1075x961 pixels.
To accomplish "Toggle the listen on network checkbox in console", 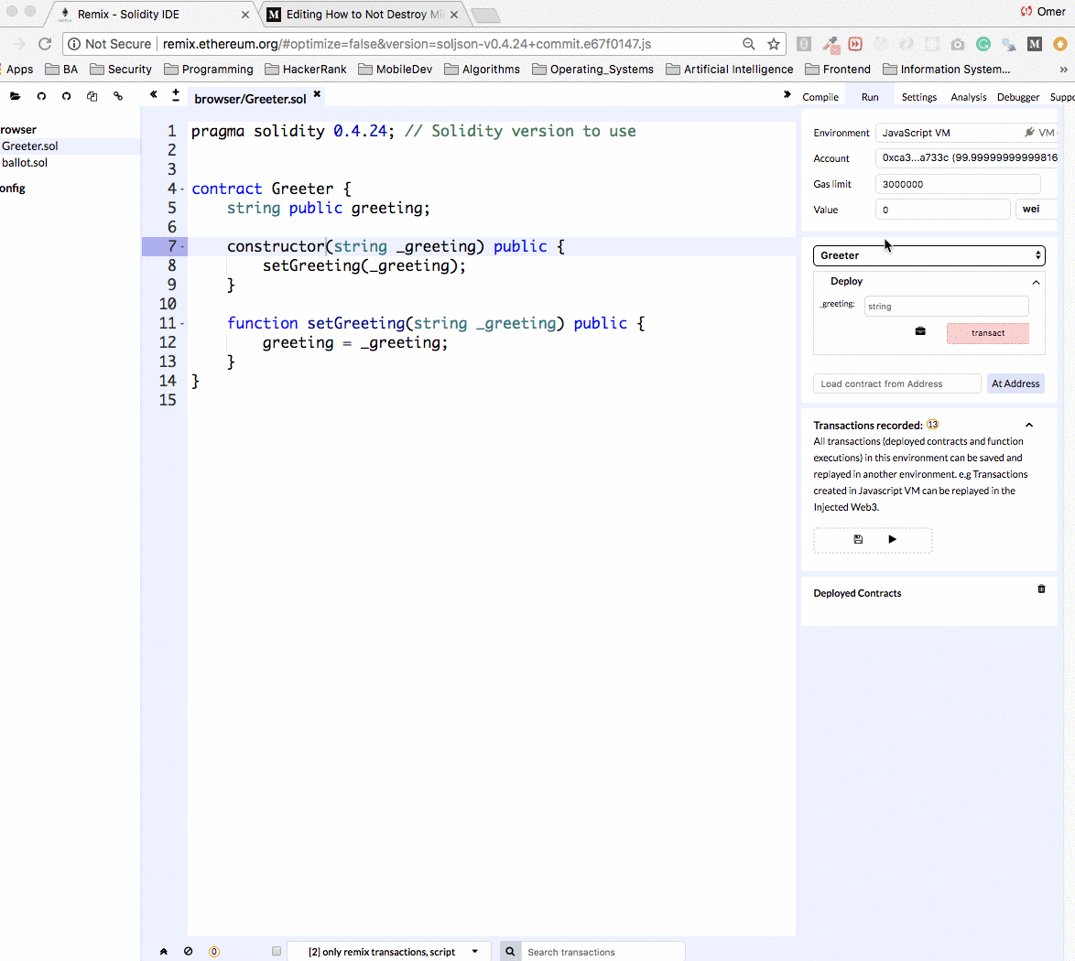I will coord(277,951).
